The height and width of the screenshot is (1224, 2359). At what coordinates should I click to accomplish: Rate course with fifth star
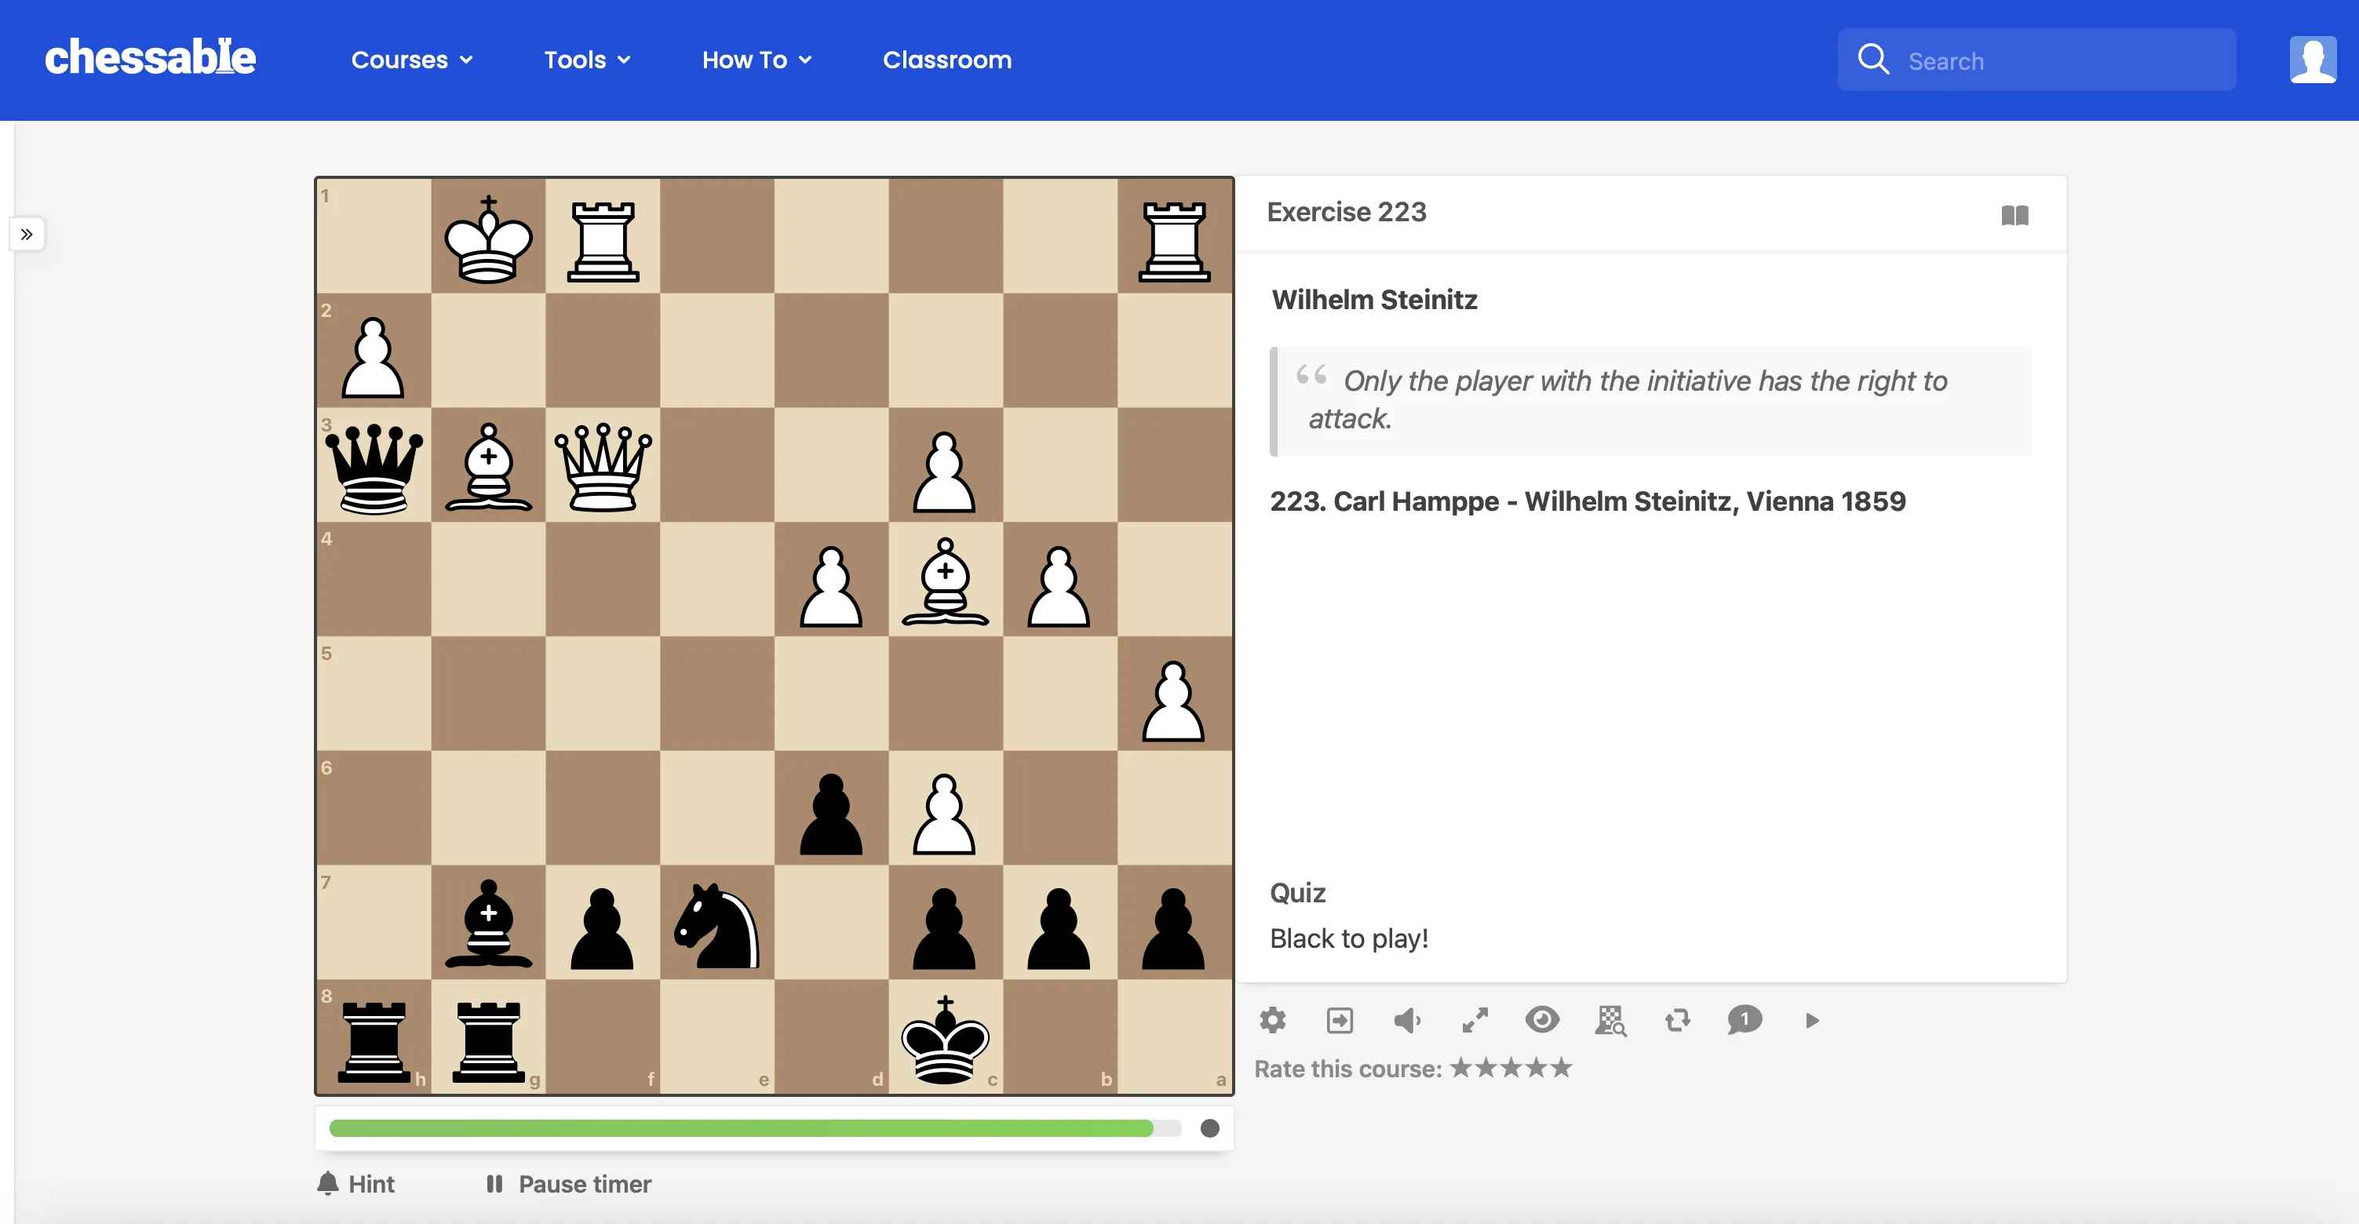[1562, 1067]
